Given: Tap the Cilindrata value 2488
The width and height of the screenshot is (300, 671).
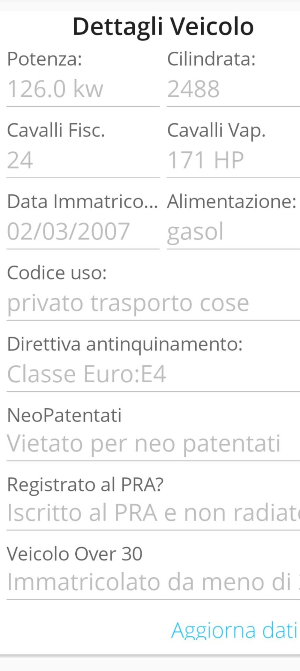Looking at the screenshot, I should pyautogui.click(x=233, y=89).
